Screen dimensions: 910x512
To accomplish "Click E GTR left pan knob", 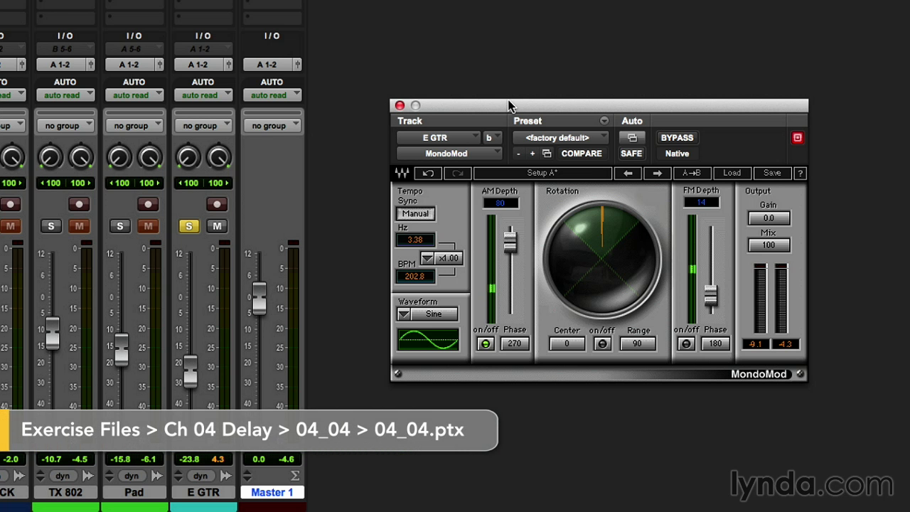I will (x=188, y=158).
